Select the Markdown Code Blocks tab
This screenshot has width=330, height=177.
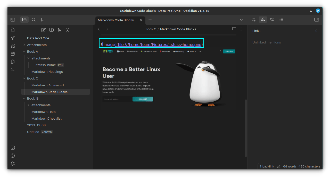click(115, 20)
